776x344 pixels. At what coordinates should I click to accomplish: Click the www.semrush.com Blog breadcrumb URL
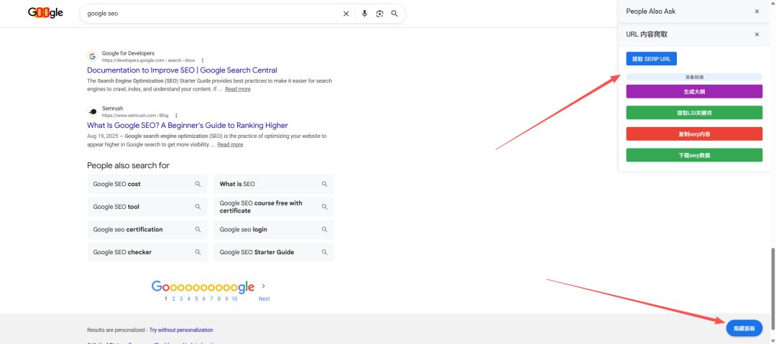(x=135, y=116)
